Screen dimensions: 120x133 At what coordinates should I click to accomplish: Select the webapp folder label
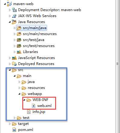click(35, 94)
